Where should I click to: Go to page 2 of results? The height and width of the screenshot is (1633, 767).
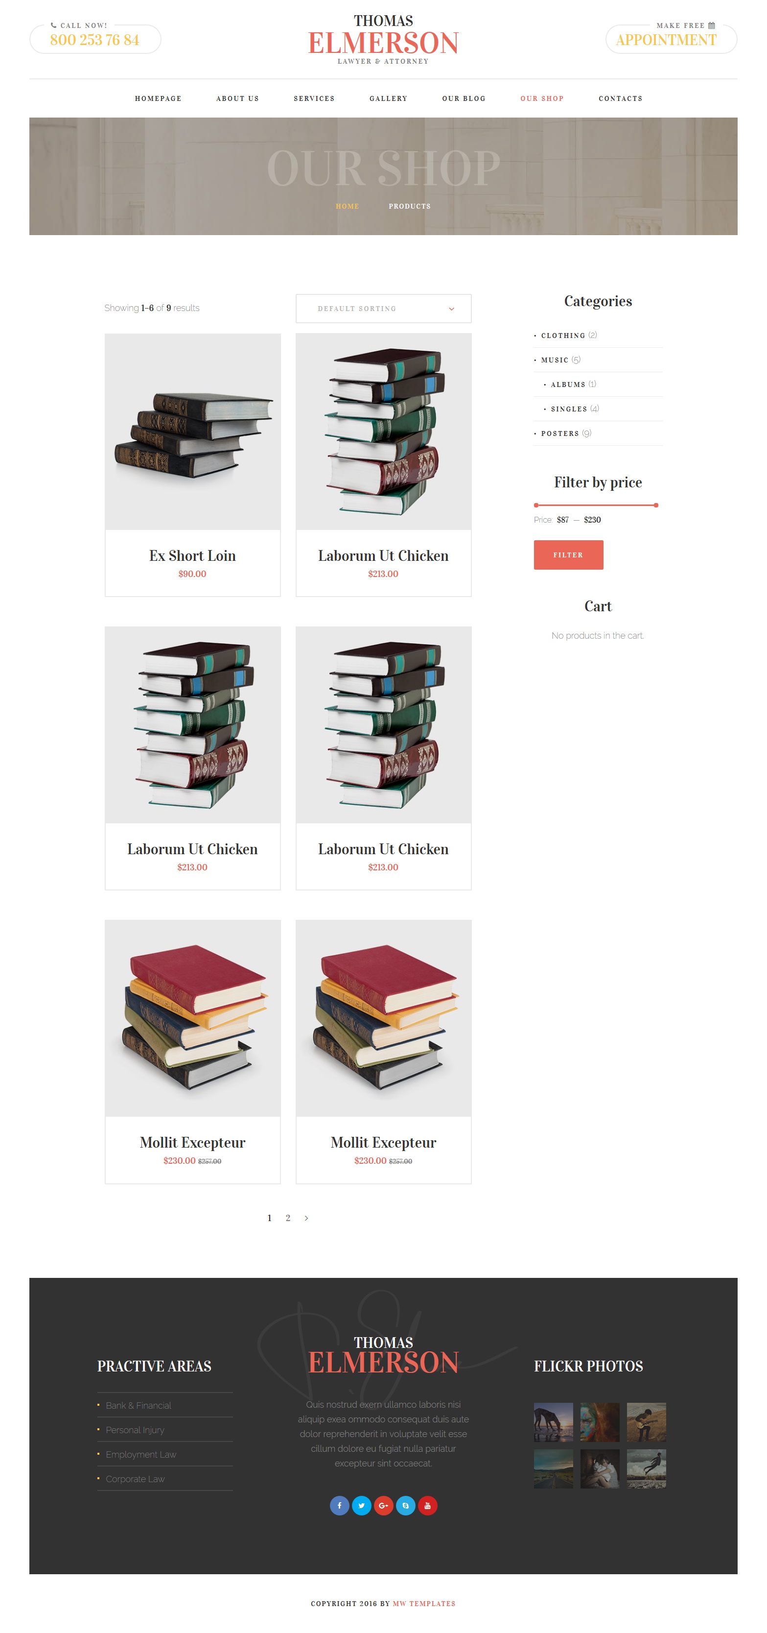tap(287, 1218)
